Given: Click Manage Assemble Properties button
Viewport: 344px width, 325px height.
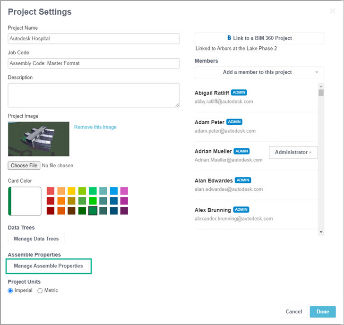Looking at the screenshot, I should [48, 266].
